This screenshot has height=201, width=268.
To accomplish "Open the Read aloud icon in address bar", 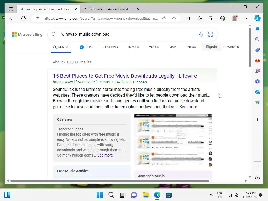I will coord(164,18).
